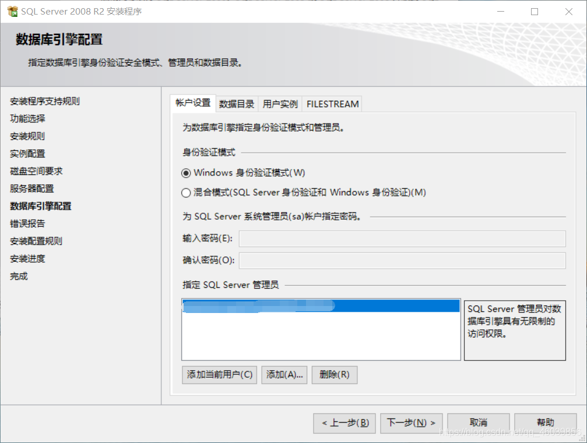Image resolution: width=587 pixels, height=443 pixels.
Task: Click 安装进度 in the steps list
Action: (27, 259)
